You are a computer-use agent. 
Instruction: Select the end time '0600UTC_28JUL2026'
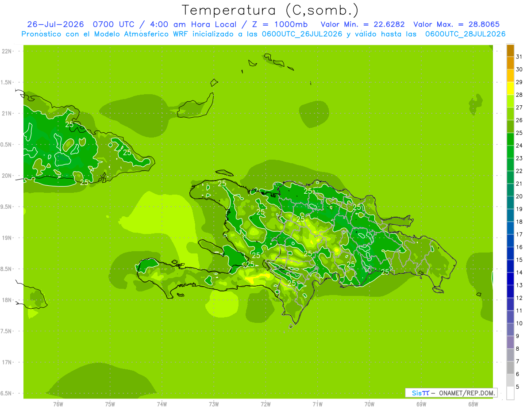(x=465, y=34)
